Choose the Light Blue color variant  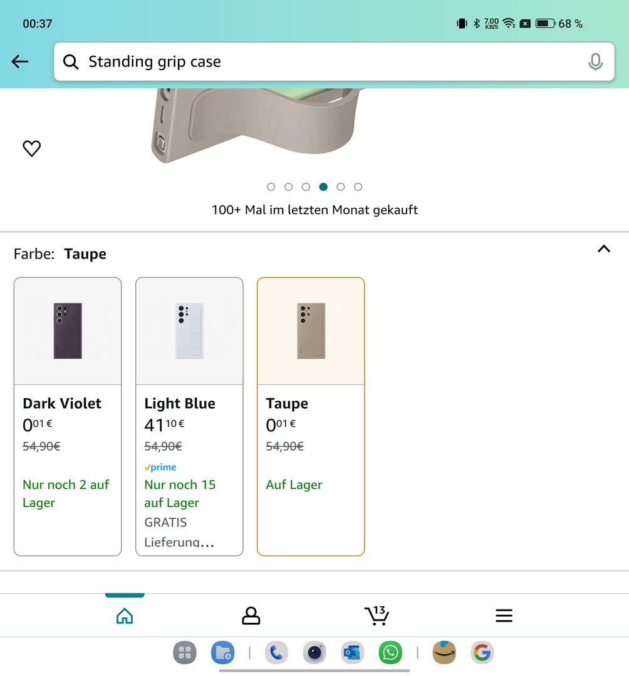[x=189, y=416]
